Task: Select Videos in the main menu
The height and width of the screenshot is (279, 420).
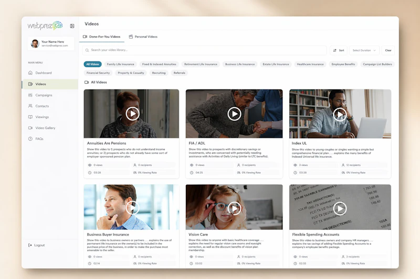Action: [x=50, y=84]
